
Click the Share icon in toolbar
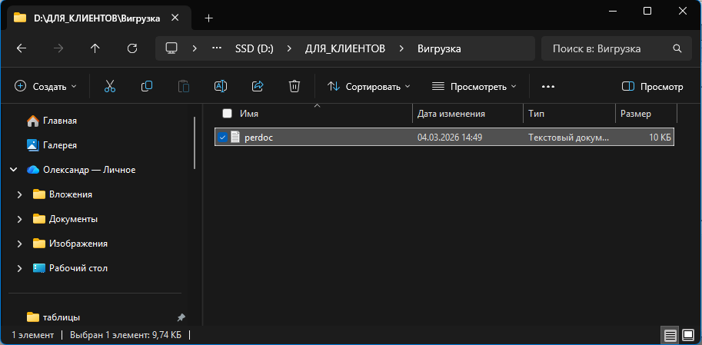coord(258,87)
